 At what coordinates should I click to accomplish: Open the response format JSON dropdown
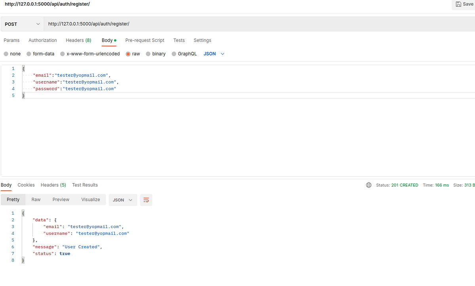[123, 200]
